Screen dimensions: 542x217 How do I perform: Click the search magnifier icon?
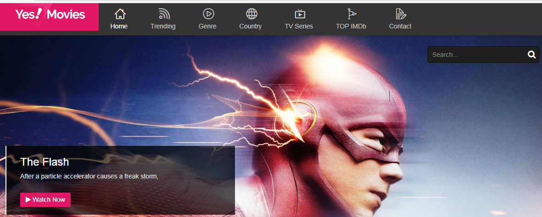(531, 55)
